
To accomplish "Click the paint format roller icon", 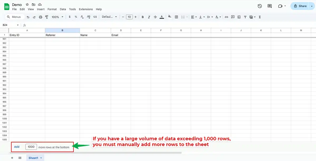I will [47, 17].
